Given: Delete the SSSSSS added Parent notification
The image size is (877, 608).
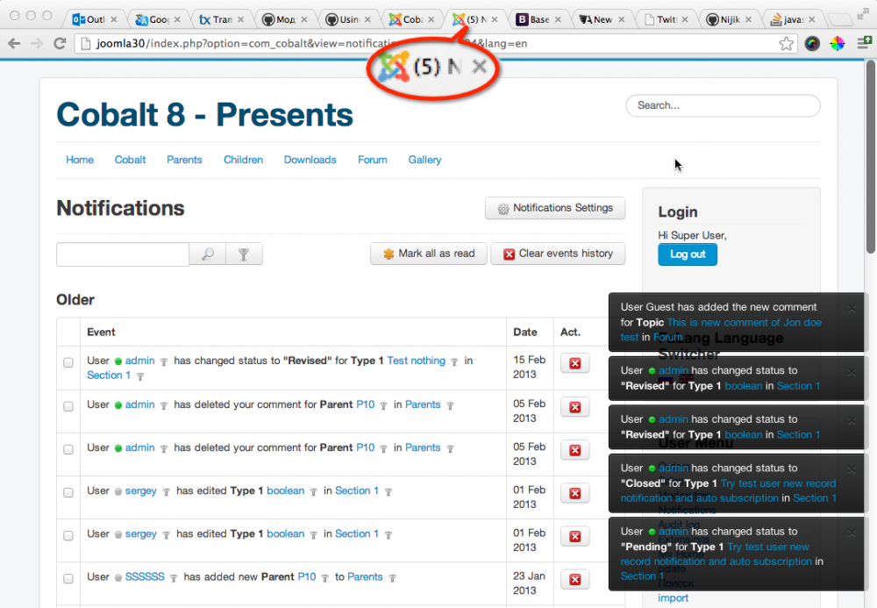Looking at the screenshot, I should click(574, 580).
